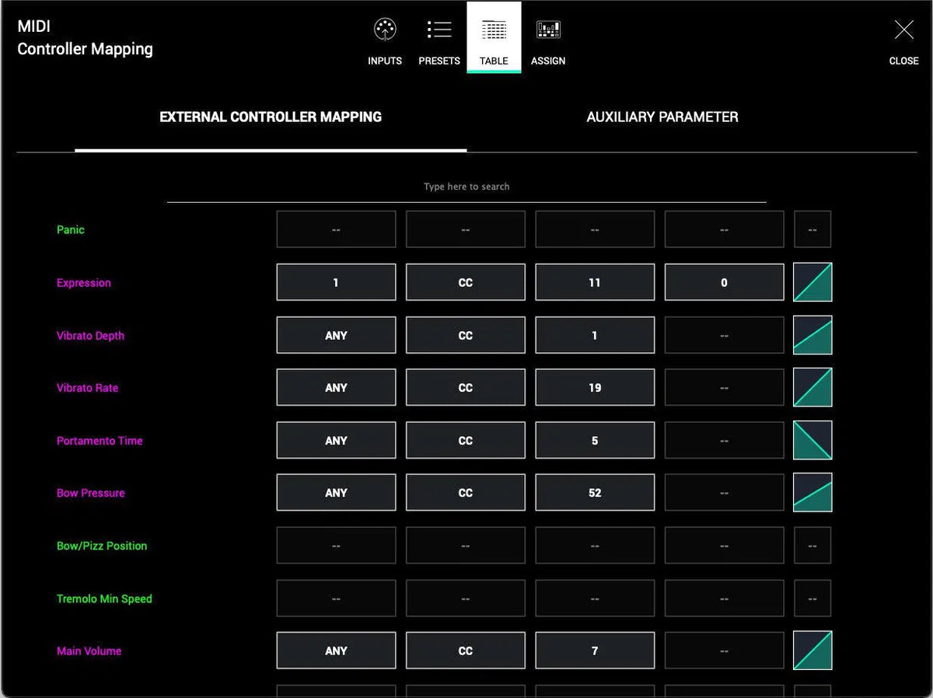This screenshot has height=698, width=933.
Task: Click the search field above the table
Action: point(466,186)
